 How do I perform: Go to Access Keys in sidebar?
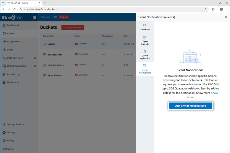pos(13,42)
